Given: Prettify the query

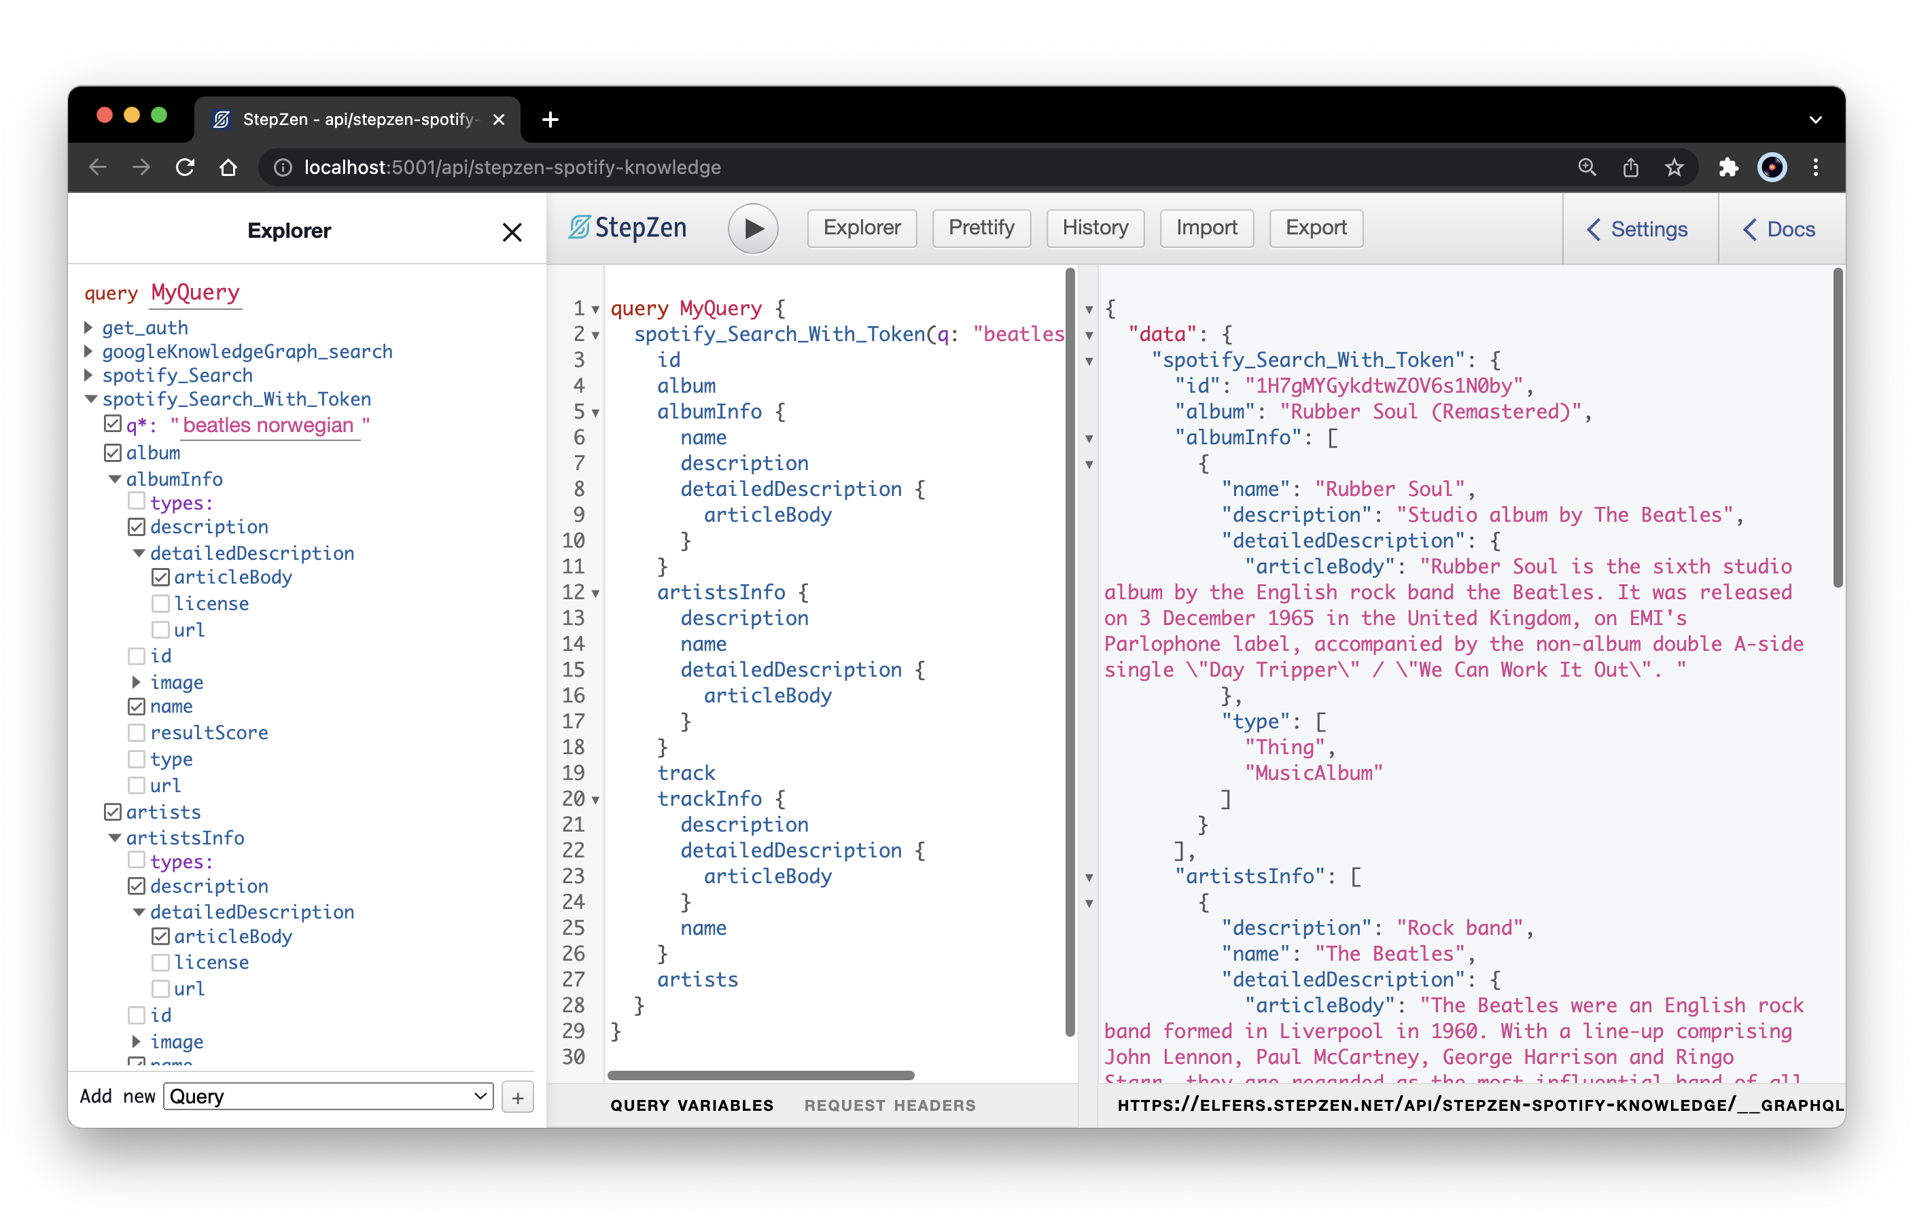Looking at the screenshot, I should [x=981, y=228].
